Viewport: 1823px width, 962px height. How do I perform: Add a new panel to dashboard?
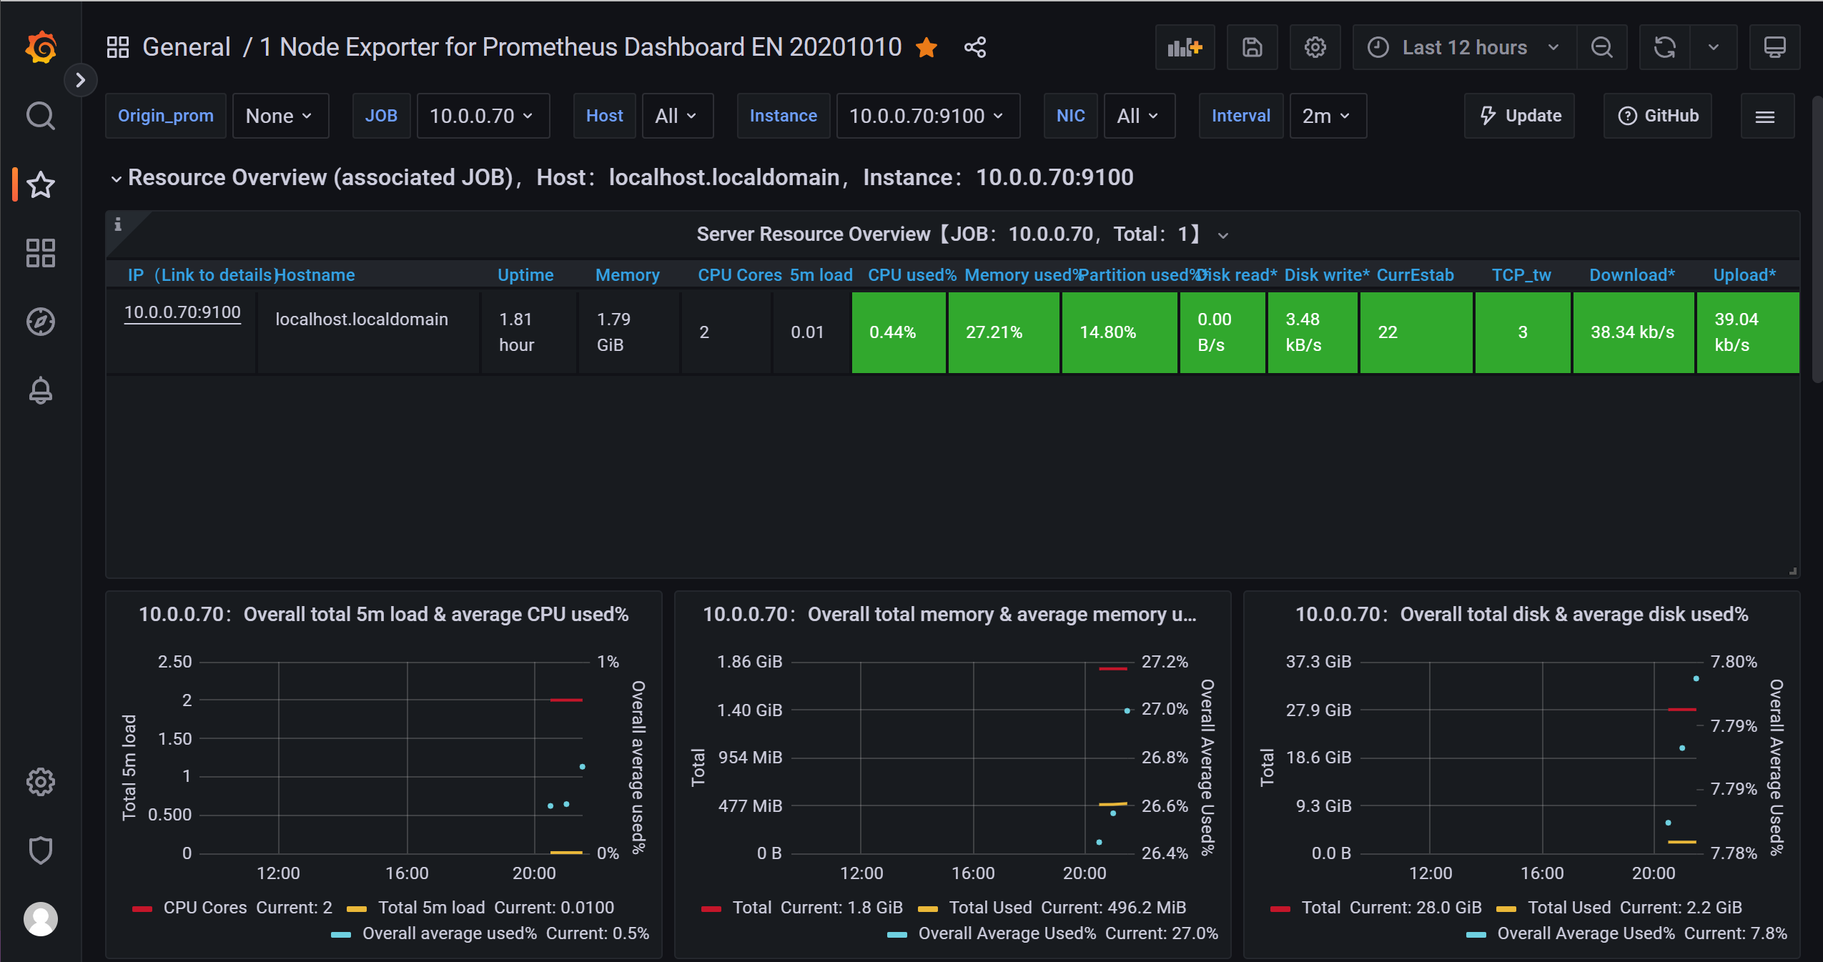1185,47
